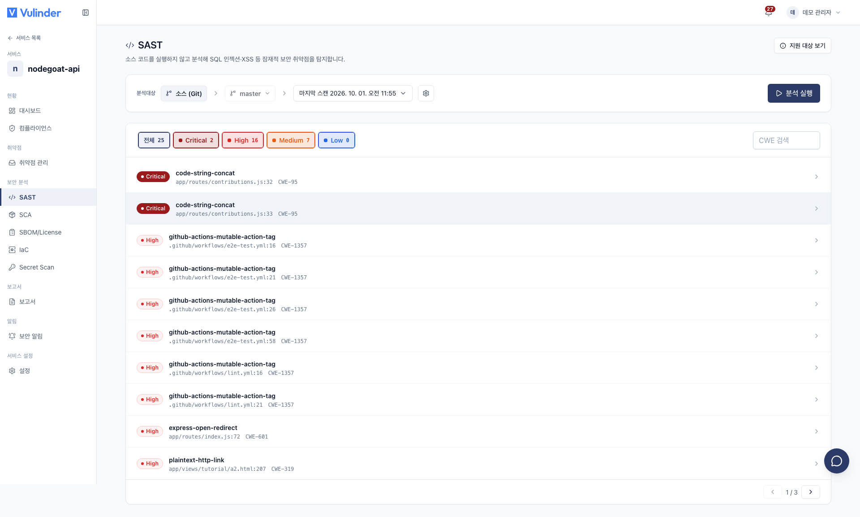This screenshot has height=517, width=860.
Task: Expand the 마지막 스캔 date dropdown
Action: (x=353, y=93)
